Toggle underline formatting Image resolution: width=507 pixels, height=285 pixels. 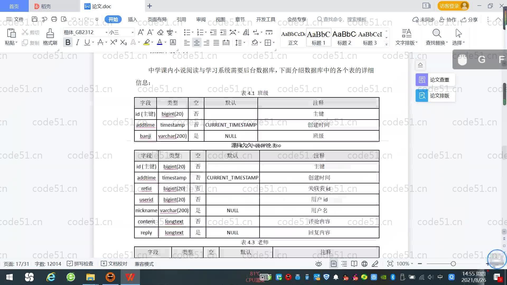point(87,42)
